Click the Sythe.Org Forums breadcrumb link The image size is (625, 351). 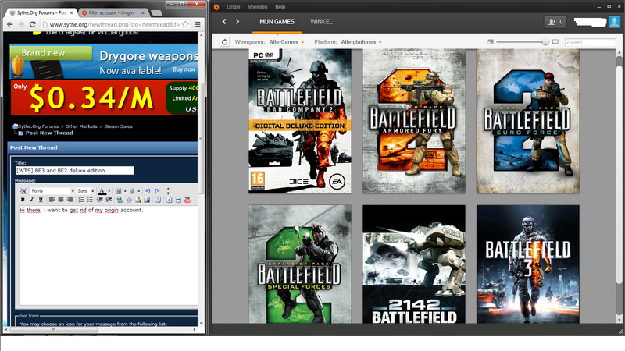(x=38, y=126)
